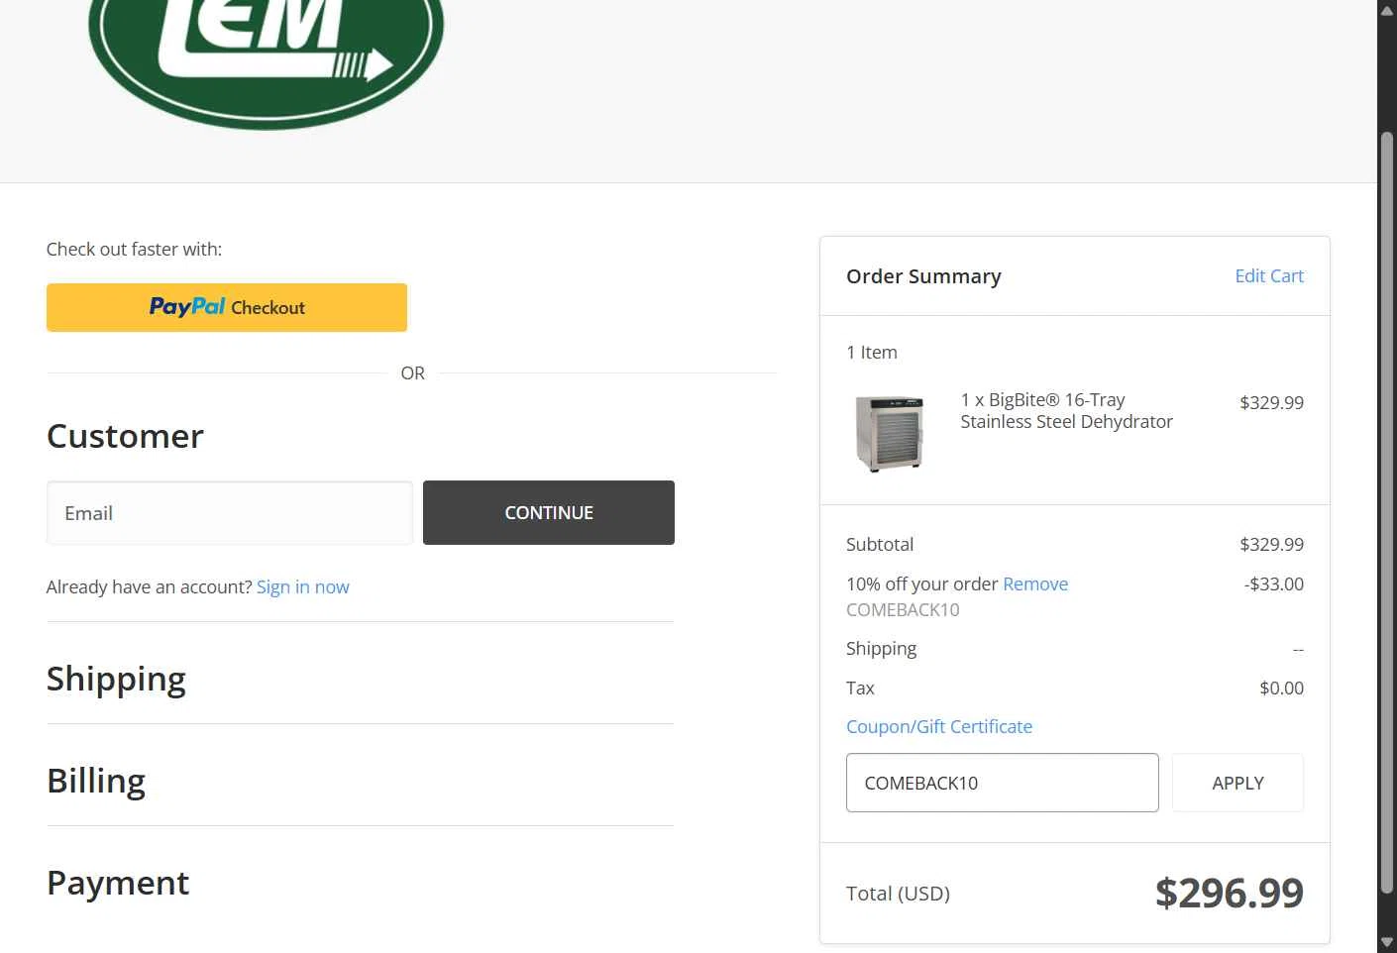
Task: Click the Payment section heading
Action: (x=118, y=883)
